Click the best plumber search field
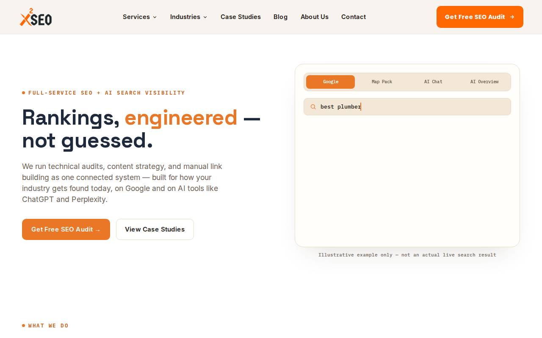Viewport: 542px width, 338px height. (407, 107)
